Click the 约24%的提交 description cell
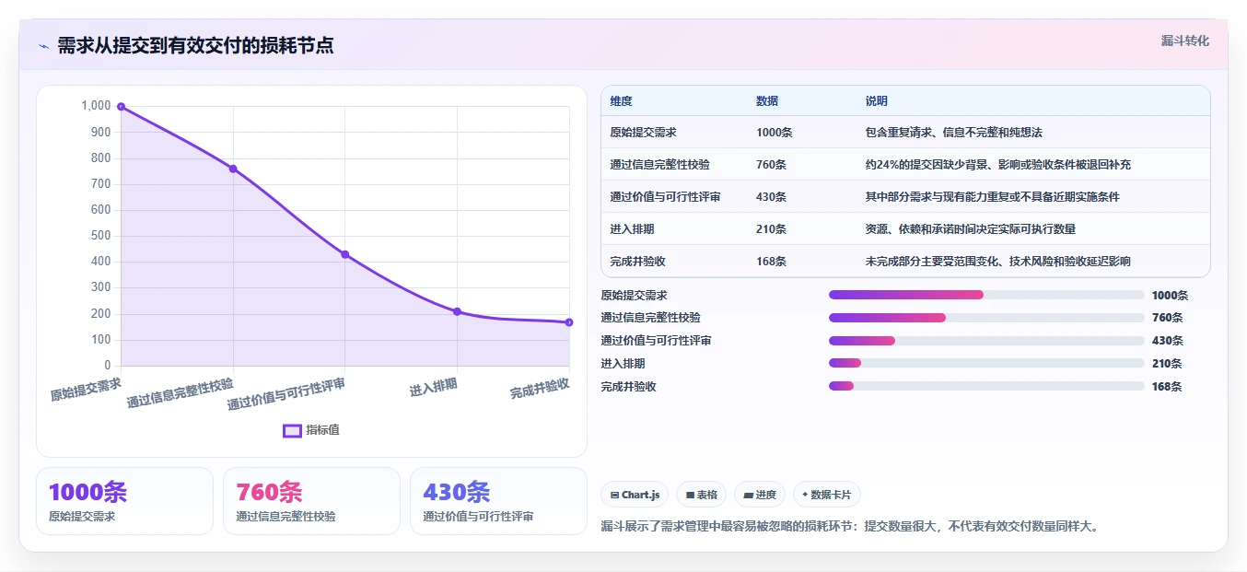 997,165
